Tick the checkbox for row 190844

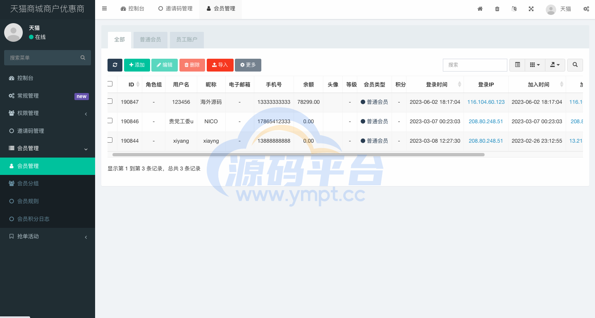(110, 140)
